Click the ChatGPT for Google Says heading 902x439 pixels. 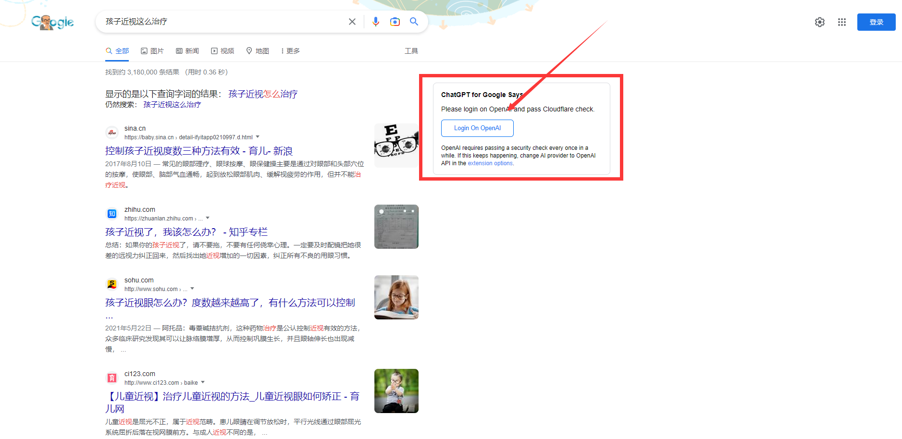482,95
